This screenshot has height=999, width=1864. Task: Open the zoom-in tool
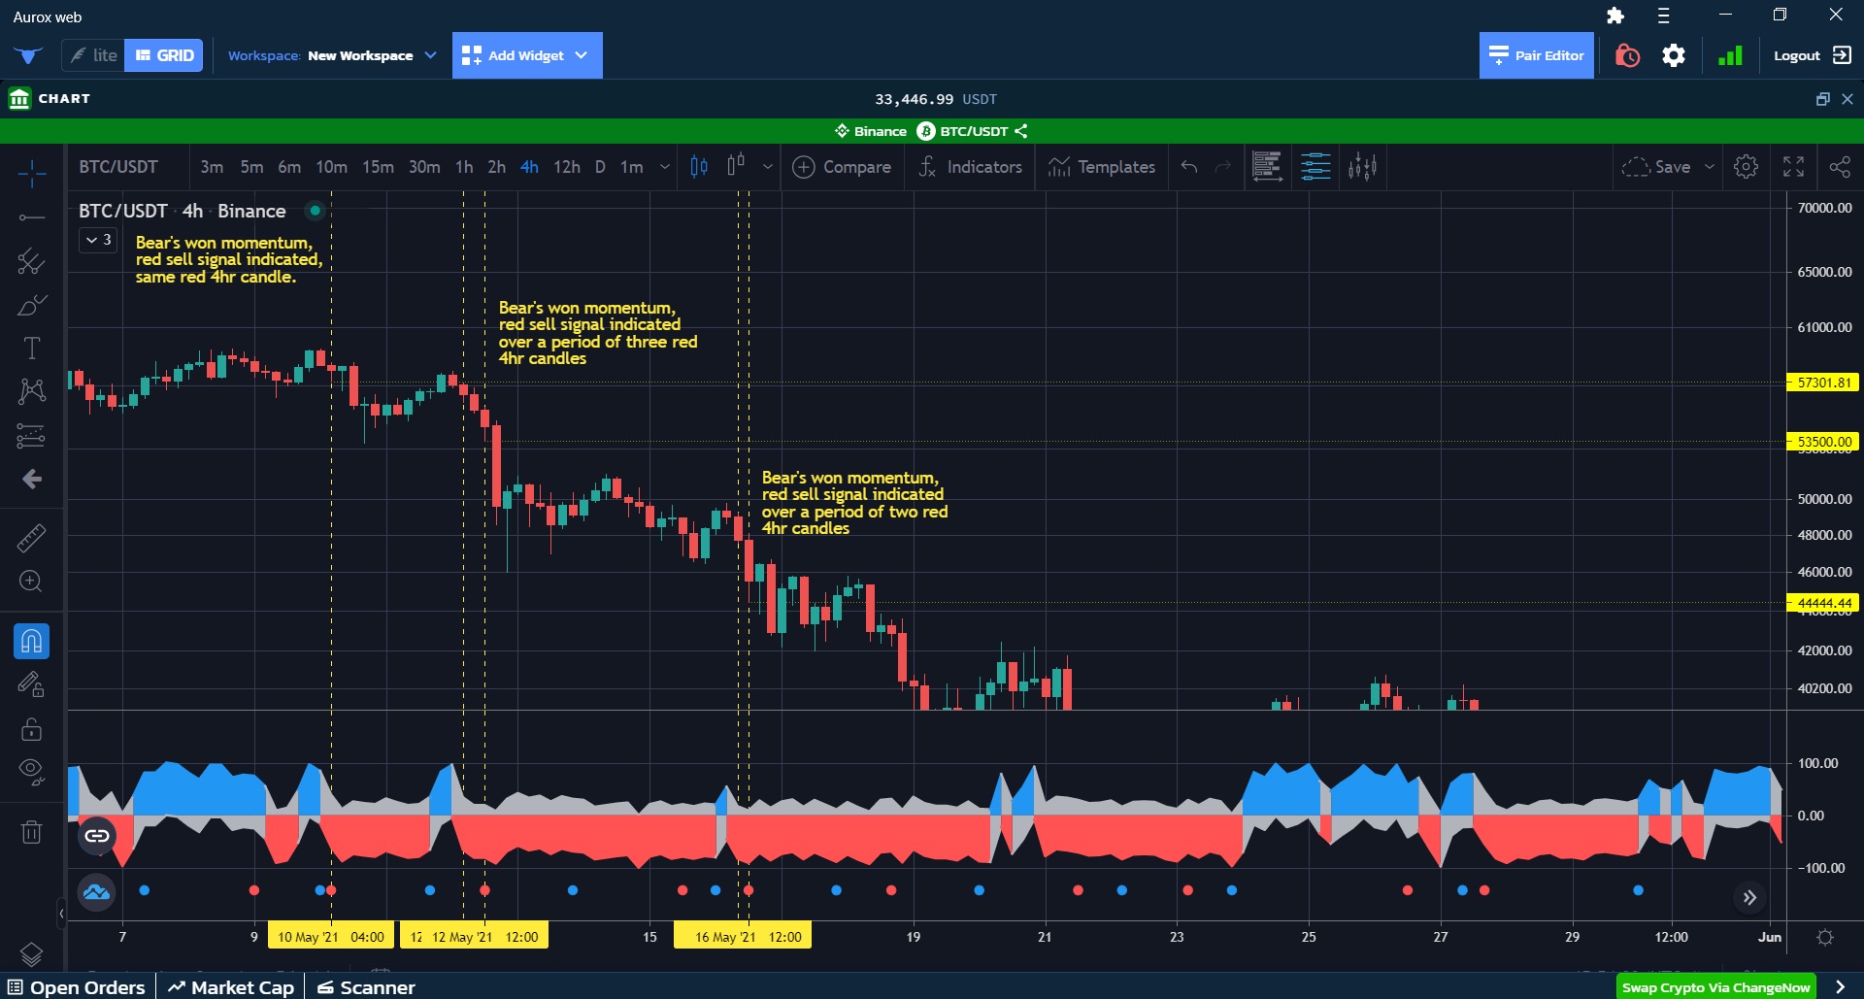(31, 581)
